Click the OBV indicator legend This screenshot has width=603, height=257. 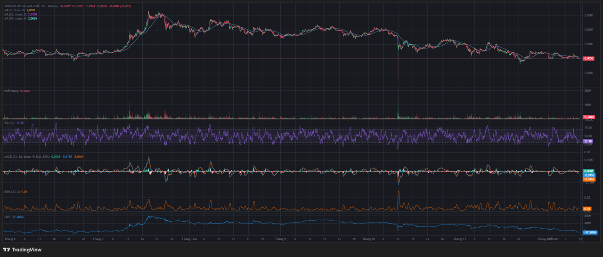click(x=7, y=217)
